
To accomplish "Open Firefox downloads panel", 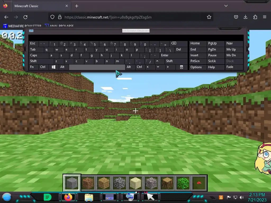I will point(245,17).
